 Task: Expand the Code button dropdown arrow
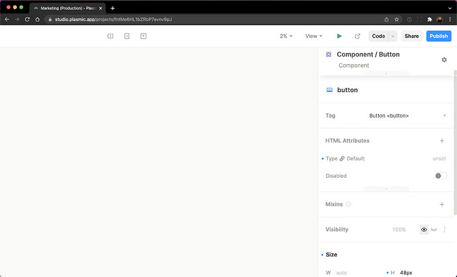point(393,36)
